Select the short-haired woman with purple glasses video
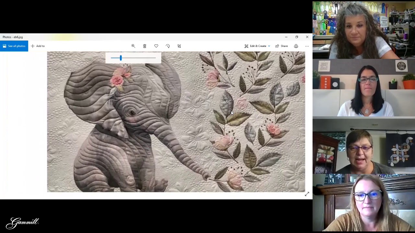The height and width of the screenshot is (233, 415). (x=363, y=146)
